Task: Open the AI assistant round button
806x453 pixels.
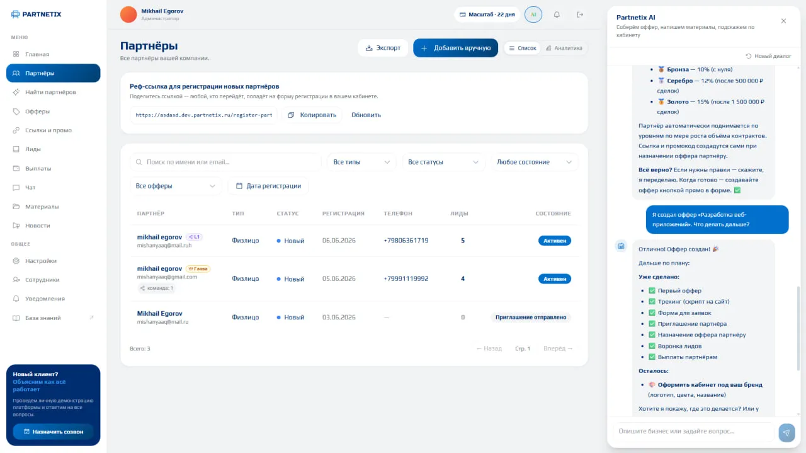Action: [x=533, y=14]
